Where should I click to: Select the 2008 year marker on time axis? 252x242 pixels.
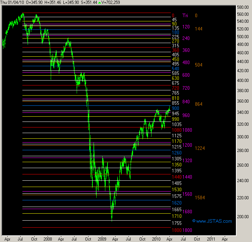tap(48, 238)
